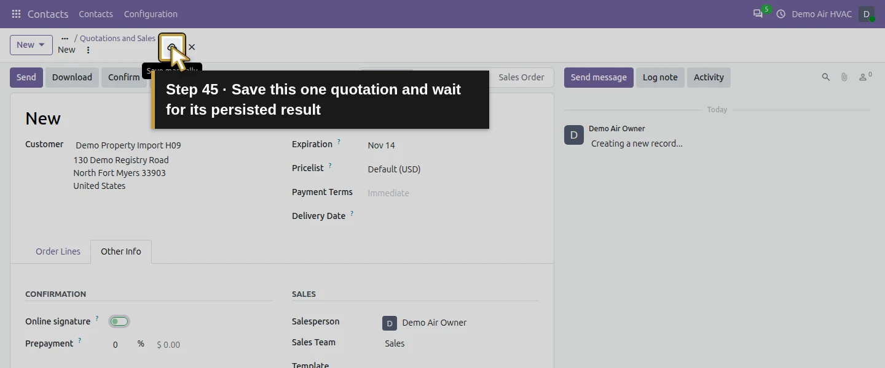Open the messages conversations icon

tap(758, 14)
